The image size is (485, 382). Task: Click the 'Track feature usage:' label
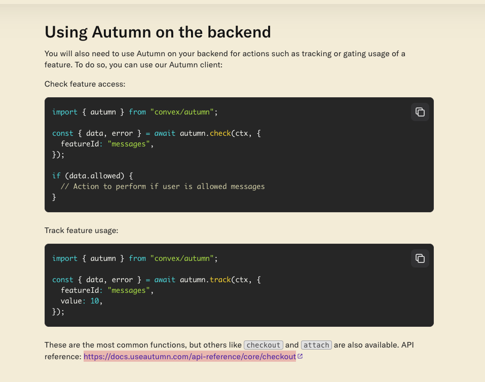click(x=81, y=230)
